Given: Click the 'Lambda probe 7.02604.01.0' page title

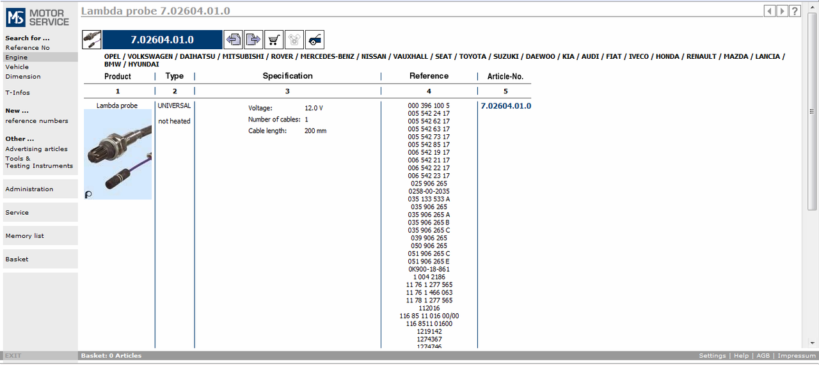Looking at the screenshot, I should point(155,11).
